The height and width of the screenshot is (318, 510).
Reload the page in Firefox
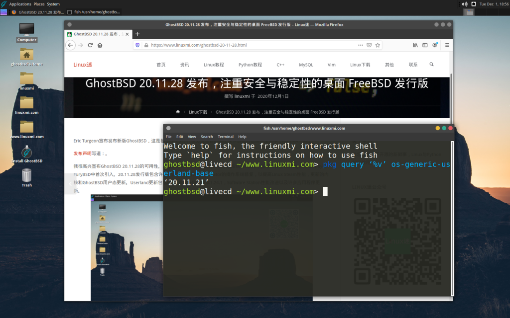click(x=90, y=45)
